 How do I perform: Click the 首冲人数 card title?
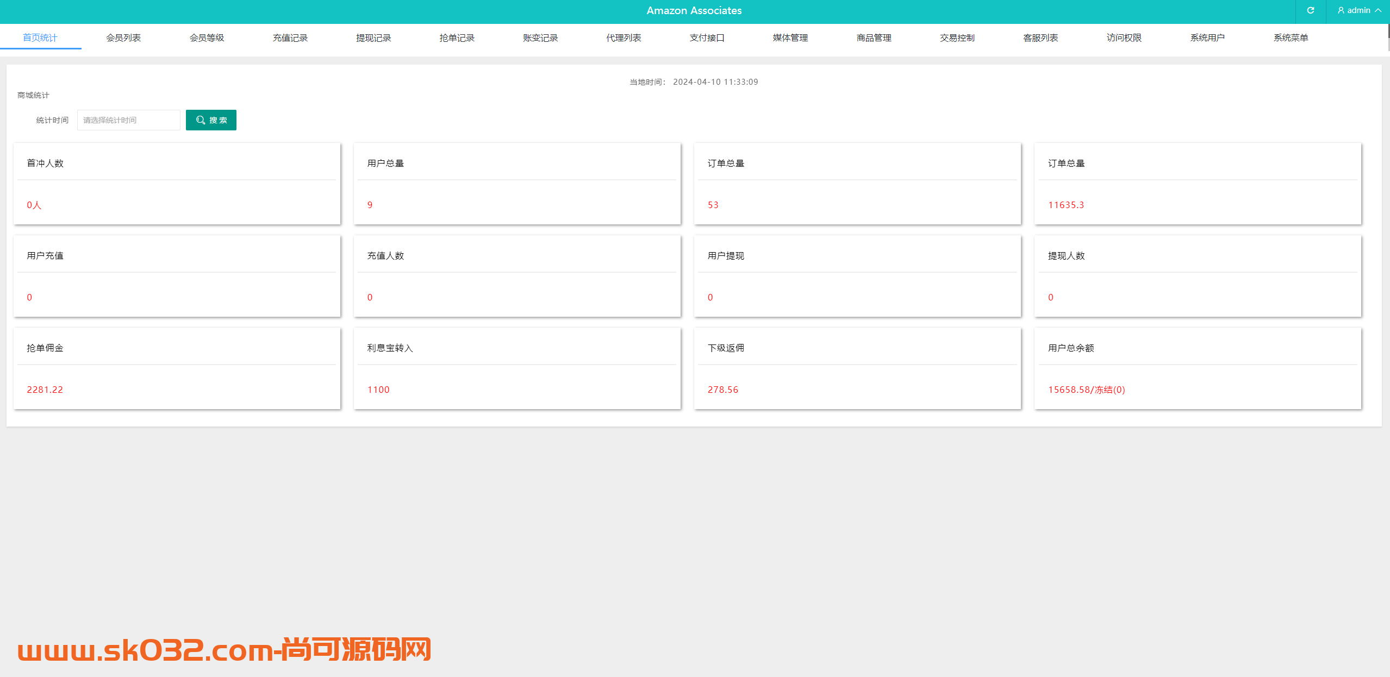coord(45,163)
